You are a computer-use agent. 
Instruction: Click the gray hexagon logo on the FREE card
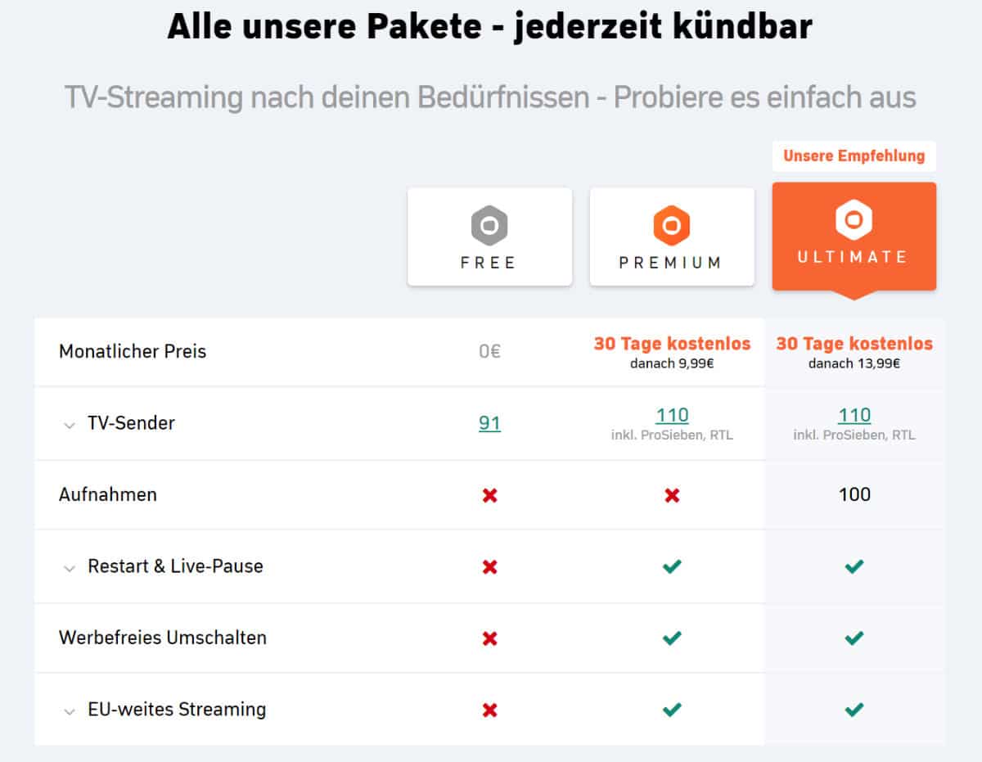(x=489, y=225)
